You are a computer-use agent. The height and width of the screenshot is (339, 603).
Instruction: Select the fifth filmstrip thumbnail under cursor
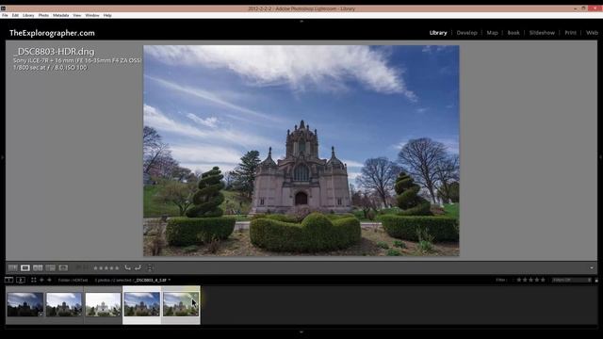tap(181, 304)
